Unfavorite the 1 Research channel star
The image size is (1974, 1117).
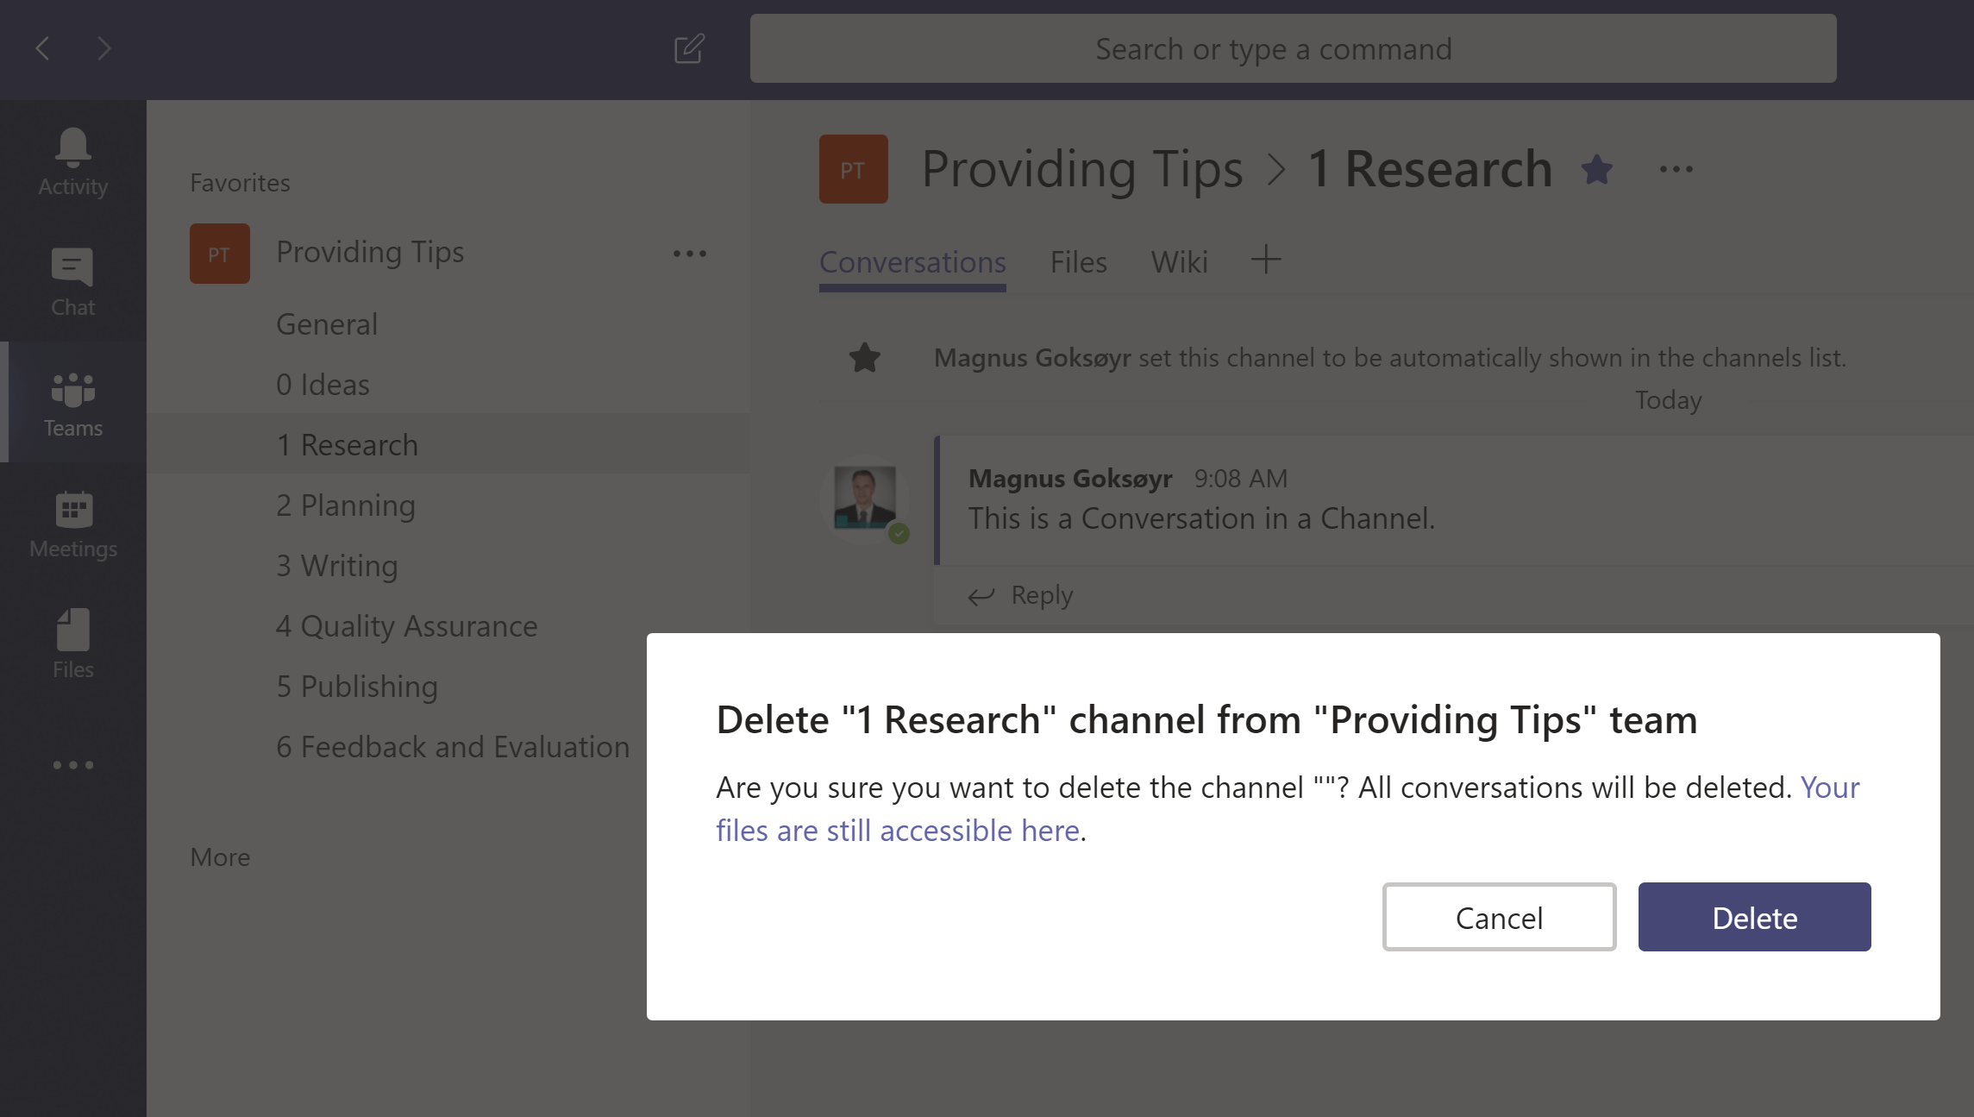pyautogui.click(x=1596, y=169)
